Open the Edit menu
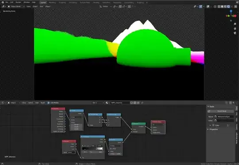239x165 pixels. click(12, 2)
